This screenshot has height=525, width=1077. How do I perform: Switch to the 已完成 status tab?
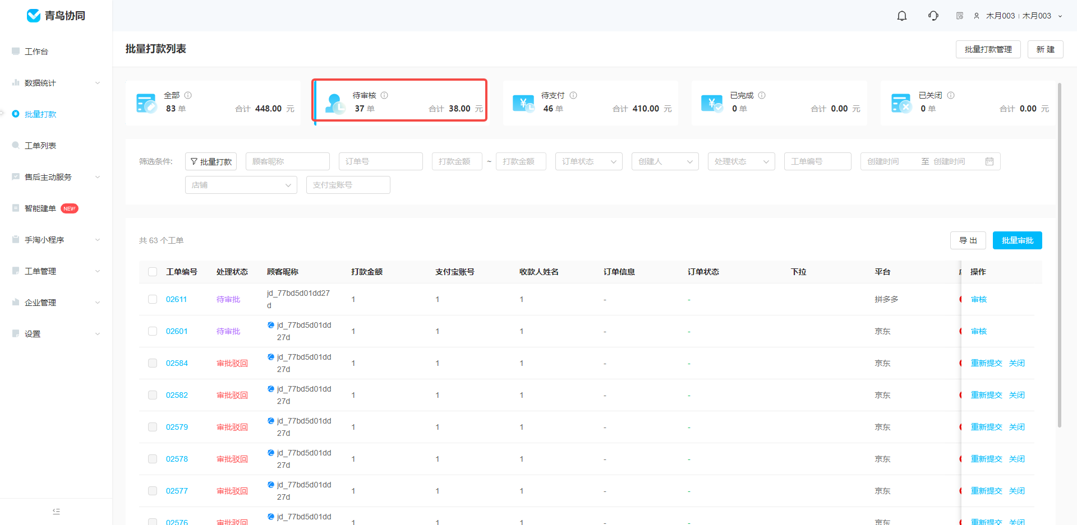pyautogui.click(x=779, y=103)
